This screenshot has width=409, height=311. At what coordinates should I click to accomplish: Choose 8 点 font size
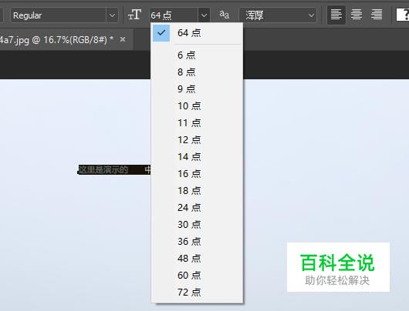(197, 72)
